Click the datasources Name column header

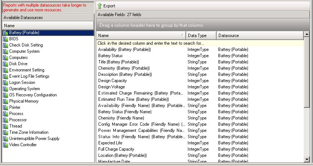pos(48,26)
